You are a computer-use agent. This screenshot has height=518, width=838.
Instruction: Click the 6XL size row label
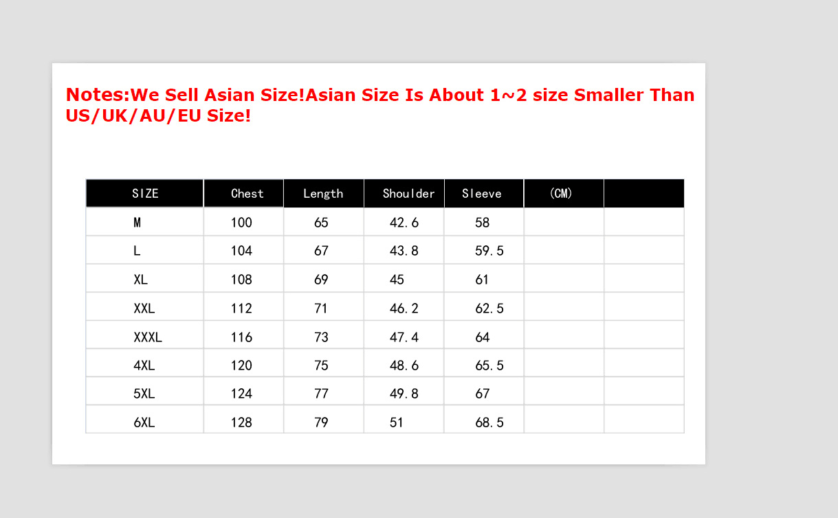[144, 423]
